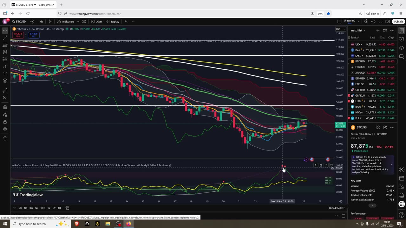
Task: Toggle lock all drawings icon
Action: coord(5,122)
